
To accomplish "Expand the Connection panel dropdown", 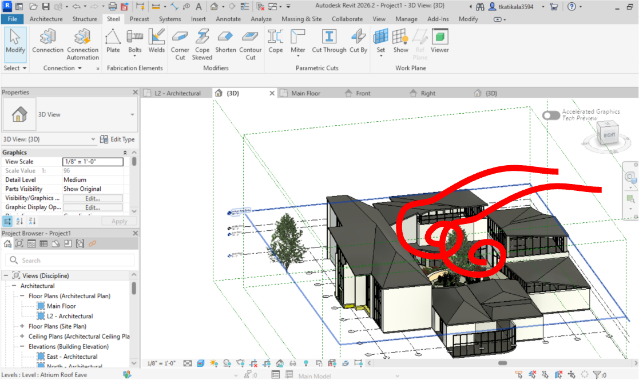I will (x=62, y=68).
